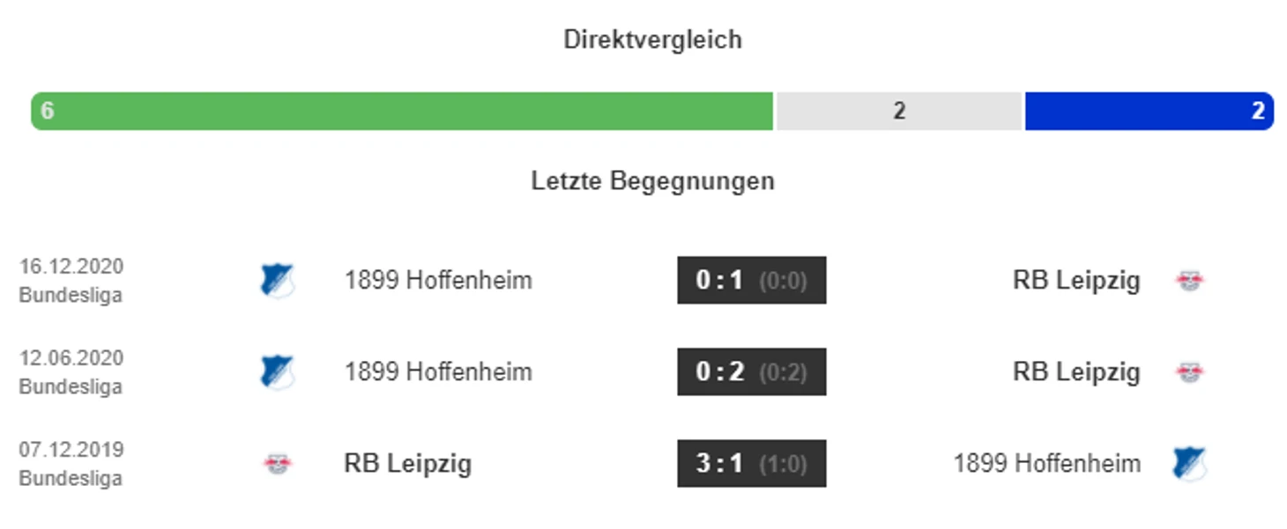Select the blue 2 wins bar segment
This screenshot has width=1287, height=529.
coord(1149,111)
